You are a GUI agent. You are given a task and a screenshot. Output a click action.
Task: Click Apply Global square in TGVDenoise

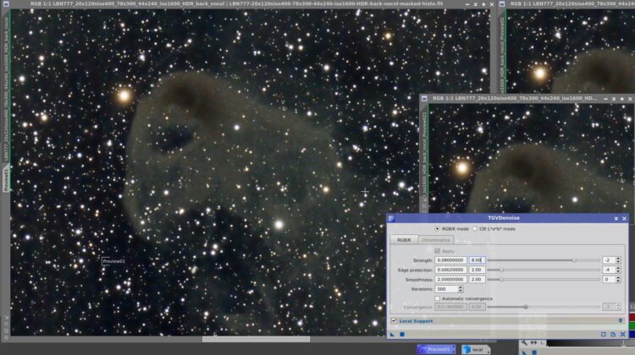pyautogui.click(x=401, y=335)
